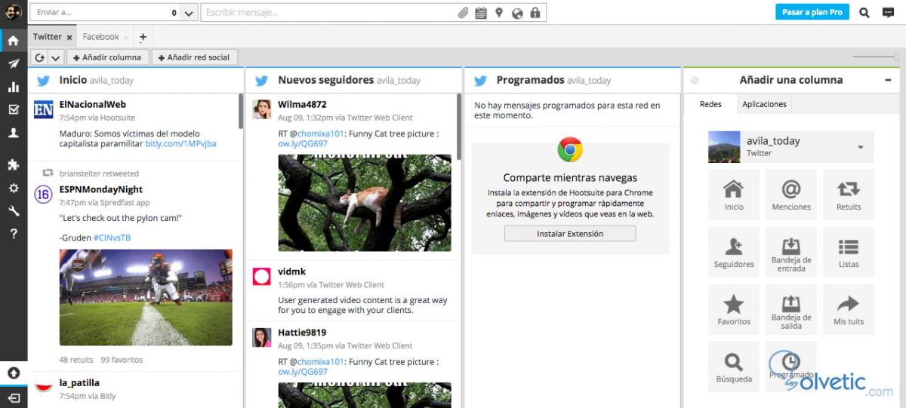Close the Facebook tab
This screenshot has height=408, width=906.
pyautogui.click(x=126, y=37)
